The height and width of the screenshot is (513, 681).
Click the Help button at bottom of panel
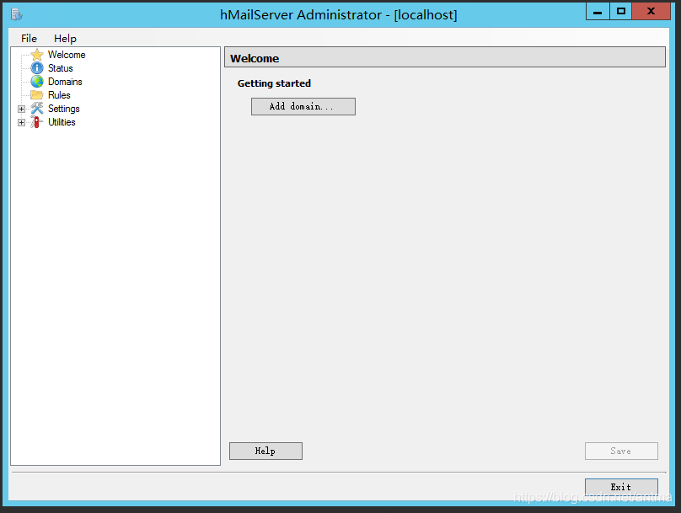265,451
